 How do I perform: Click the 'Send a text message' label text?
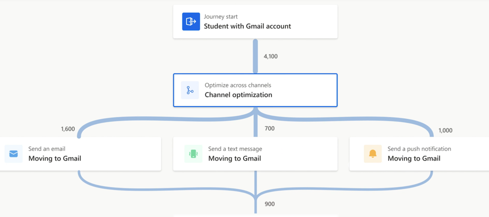235,149
